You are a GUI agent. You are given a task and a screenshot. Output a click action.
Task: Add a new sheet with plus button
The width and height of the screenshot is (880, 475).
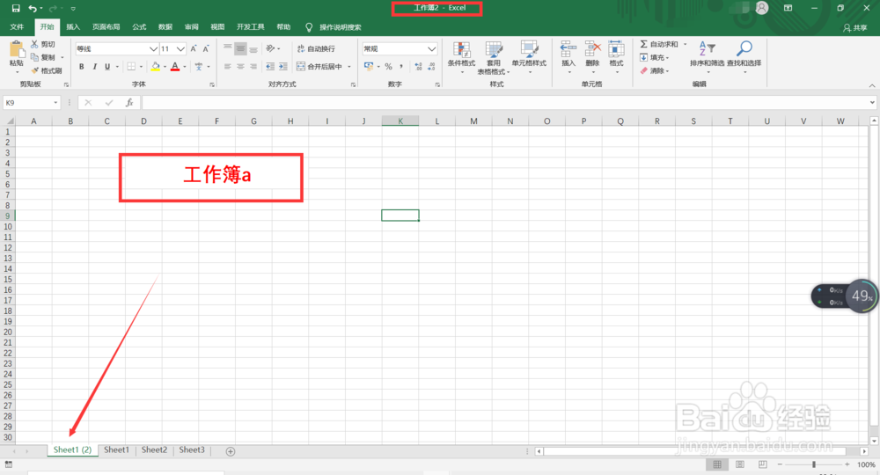[x=230, y=451]
